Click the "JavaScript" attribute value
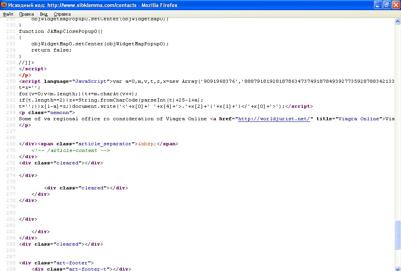 [x=91, y=81]
